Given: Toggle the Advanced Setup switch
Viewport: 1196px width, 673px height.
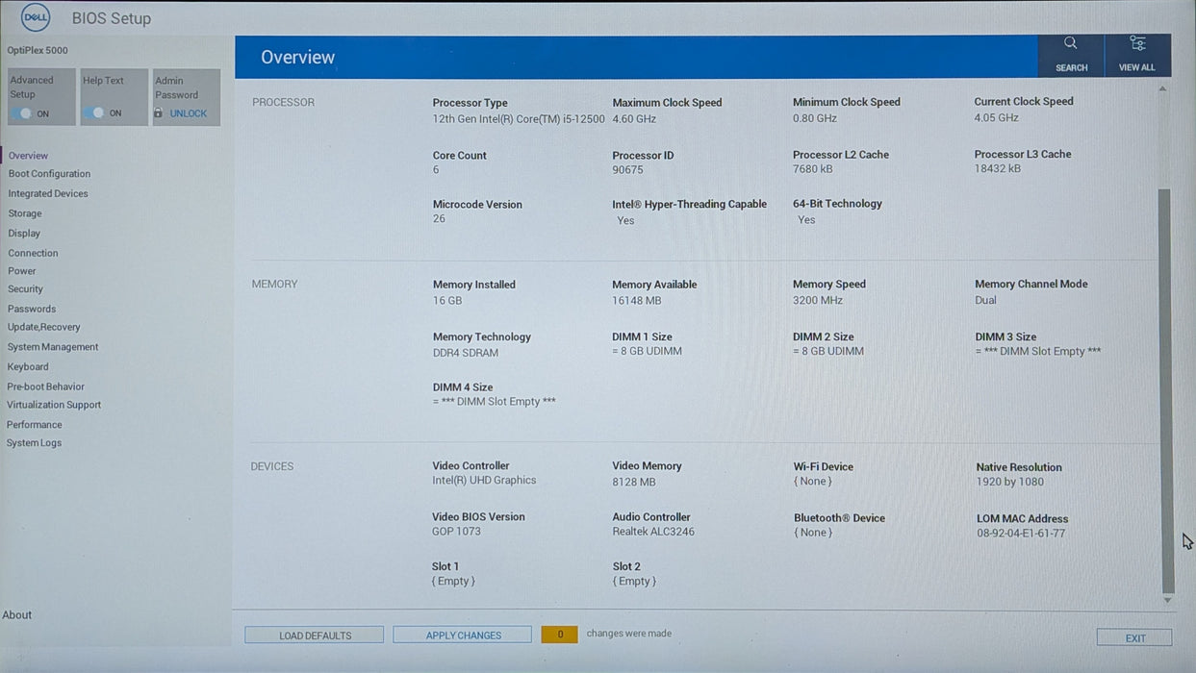Looking at the screenshot, I should (23, 113).
